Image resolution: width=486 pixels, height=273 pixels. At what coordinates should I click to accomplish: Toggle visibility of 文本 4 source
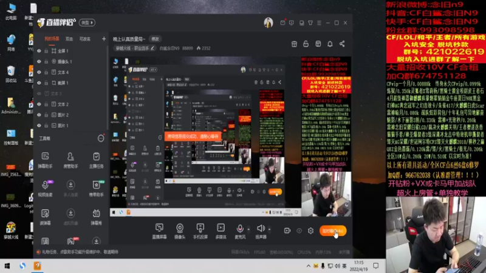(39, 72)
